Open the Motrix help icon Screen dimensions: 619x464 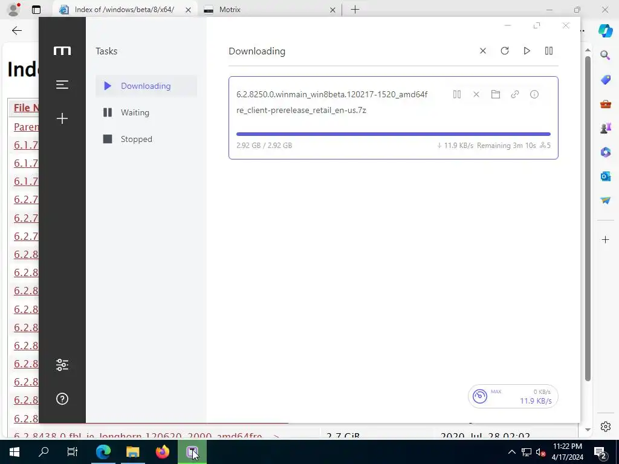[62, 399]
